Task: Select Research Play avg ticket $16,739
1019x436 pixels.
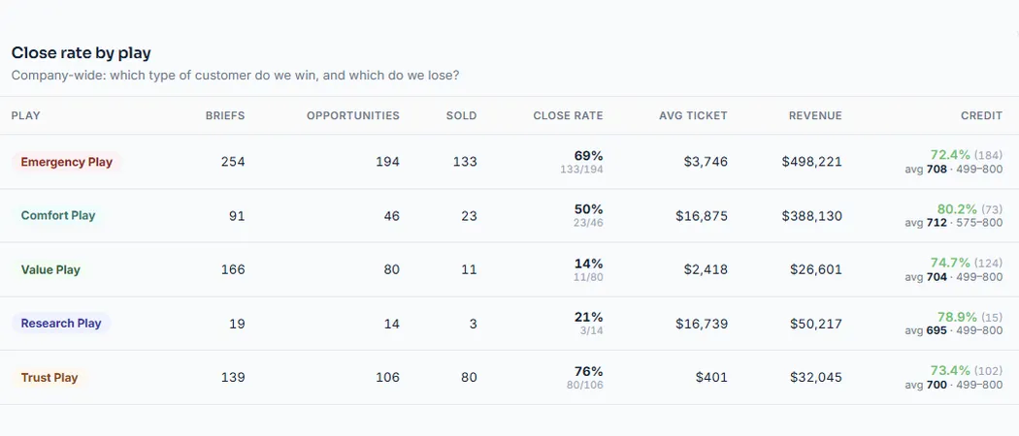Action: coord(702,323)
